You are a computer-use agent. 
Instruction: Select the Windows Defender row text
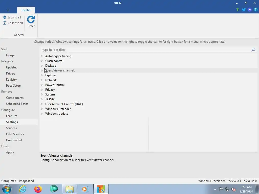(58, 109)
